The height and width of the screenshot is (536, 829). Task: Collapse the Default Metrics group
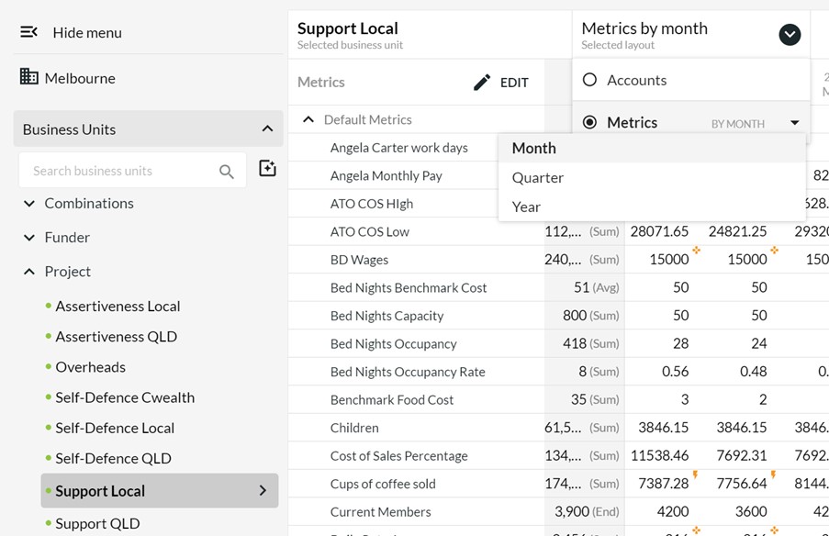click(x=308, y=119)
